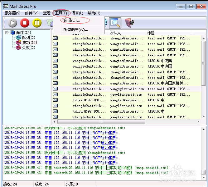Select the 队列 (0) tree item label

(x=28, y=38)
